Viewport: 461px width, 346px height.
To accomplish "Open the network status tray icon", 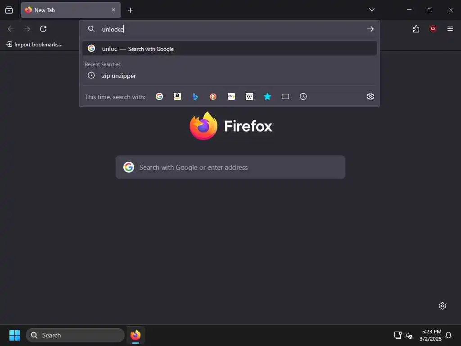I will click(398, 335).
